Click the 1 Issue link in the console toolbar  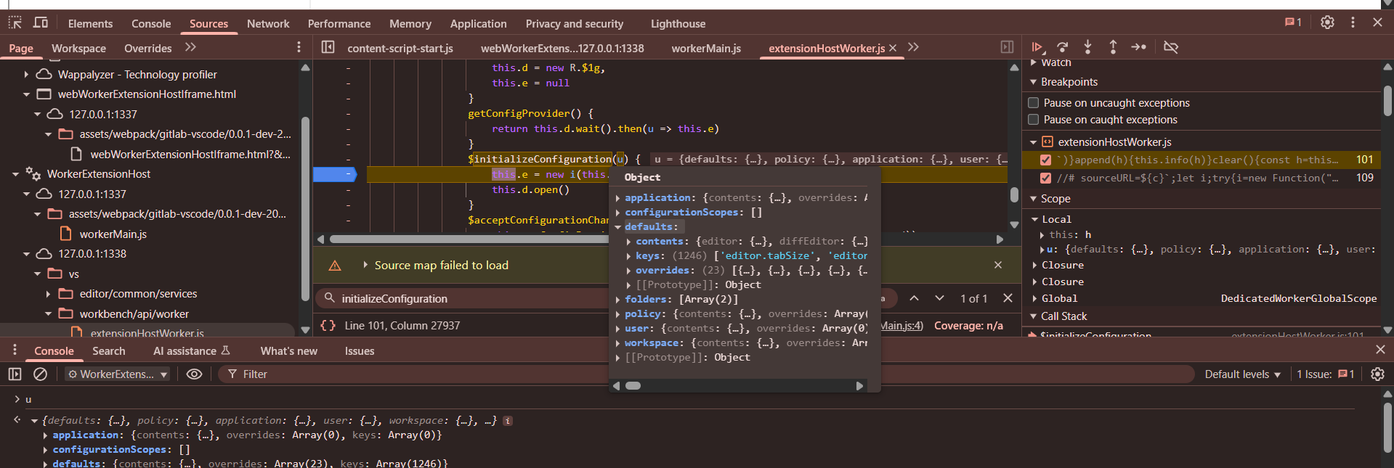point(1326,374)
